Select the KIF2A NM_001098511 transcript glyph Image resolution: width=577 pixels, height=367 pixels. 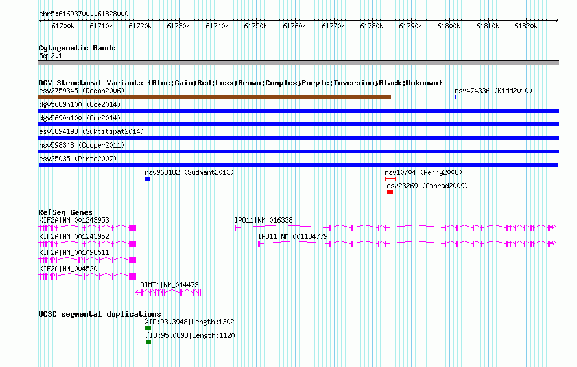pyautogui.click(x=88, y=260)
